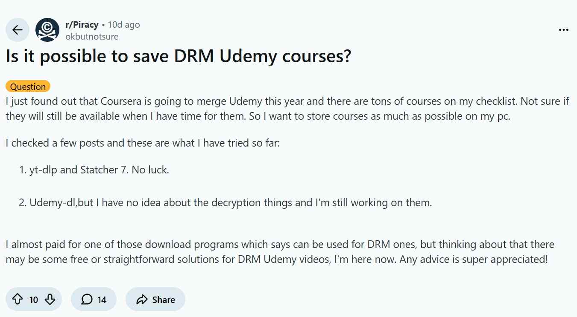The image size is (577, 317).
Task: Open the r/Piracy skull avatar
Action: (47, 30)
